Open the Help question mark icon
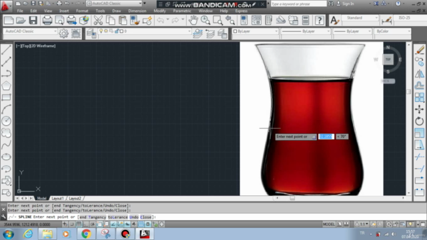 coord(320,21)
